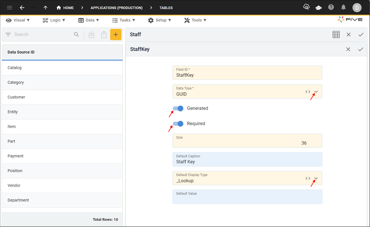Open the Logic menu

pos(54,20)
